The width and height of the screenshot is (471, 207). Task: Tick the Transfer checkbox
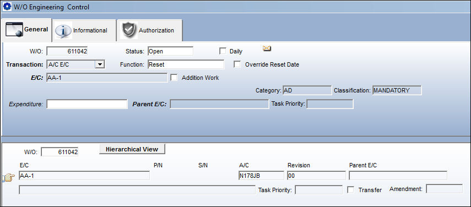click(x=350, y=189)
